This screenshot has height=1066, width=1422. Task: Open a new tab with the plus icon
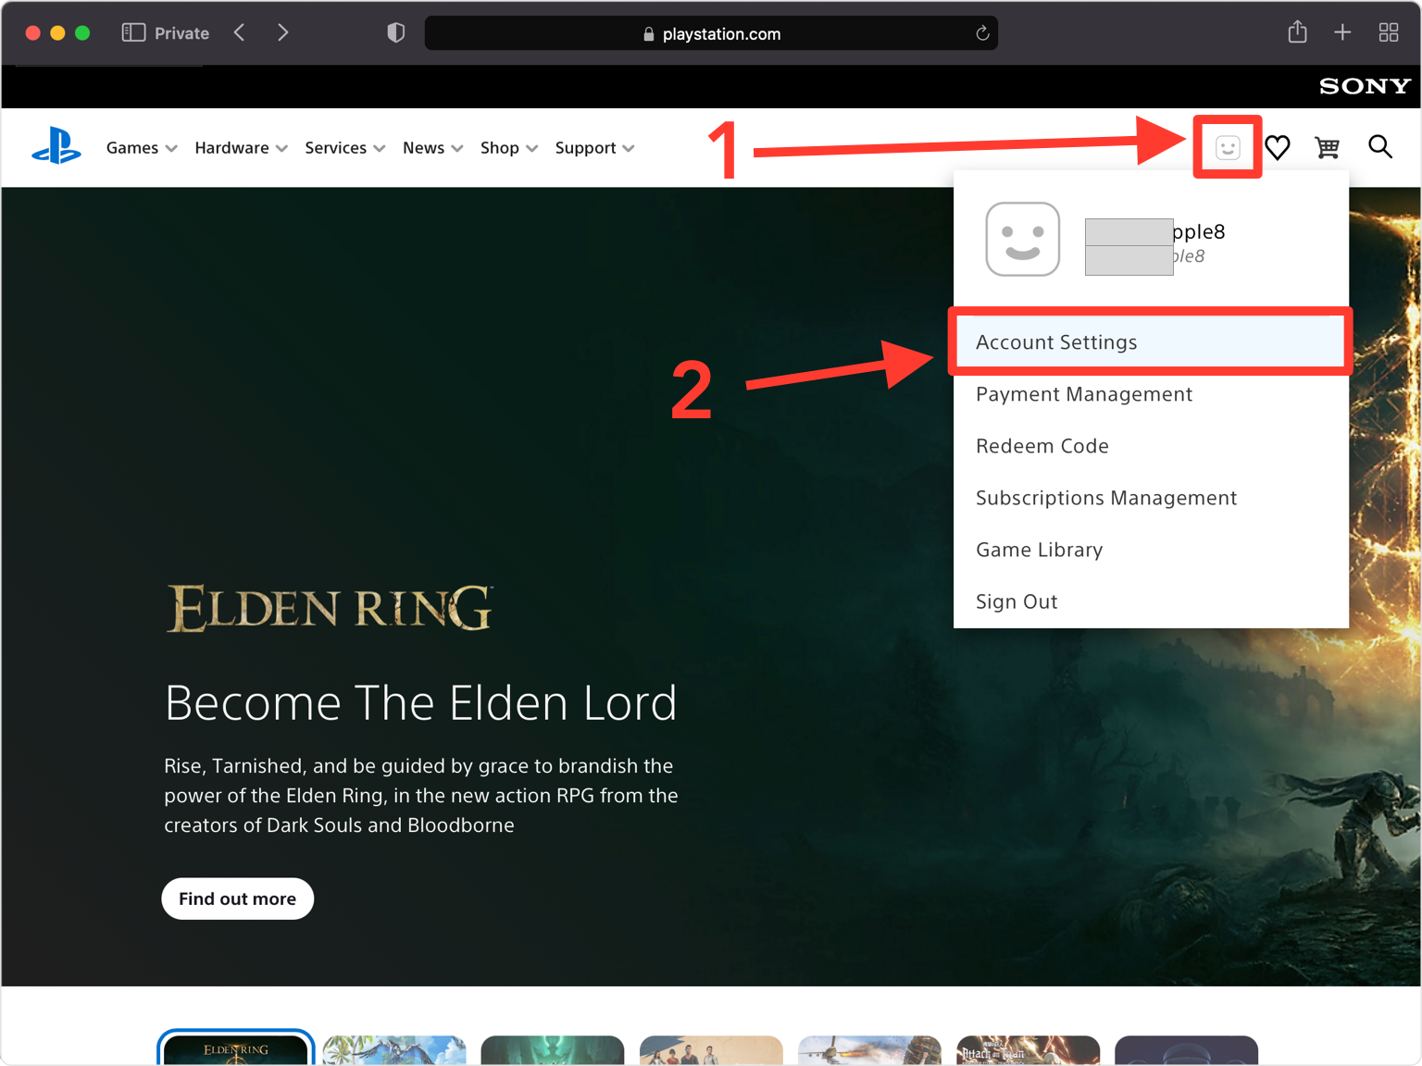click(x=1342, y=32)
